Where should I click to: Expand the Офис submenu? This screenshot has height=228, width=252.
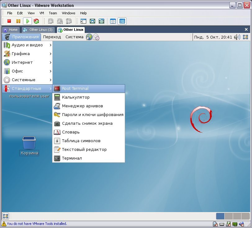(x=27, y=71)
